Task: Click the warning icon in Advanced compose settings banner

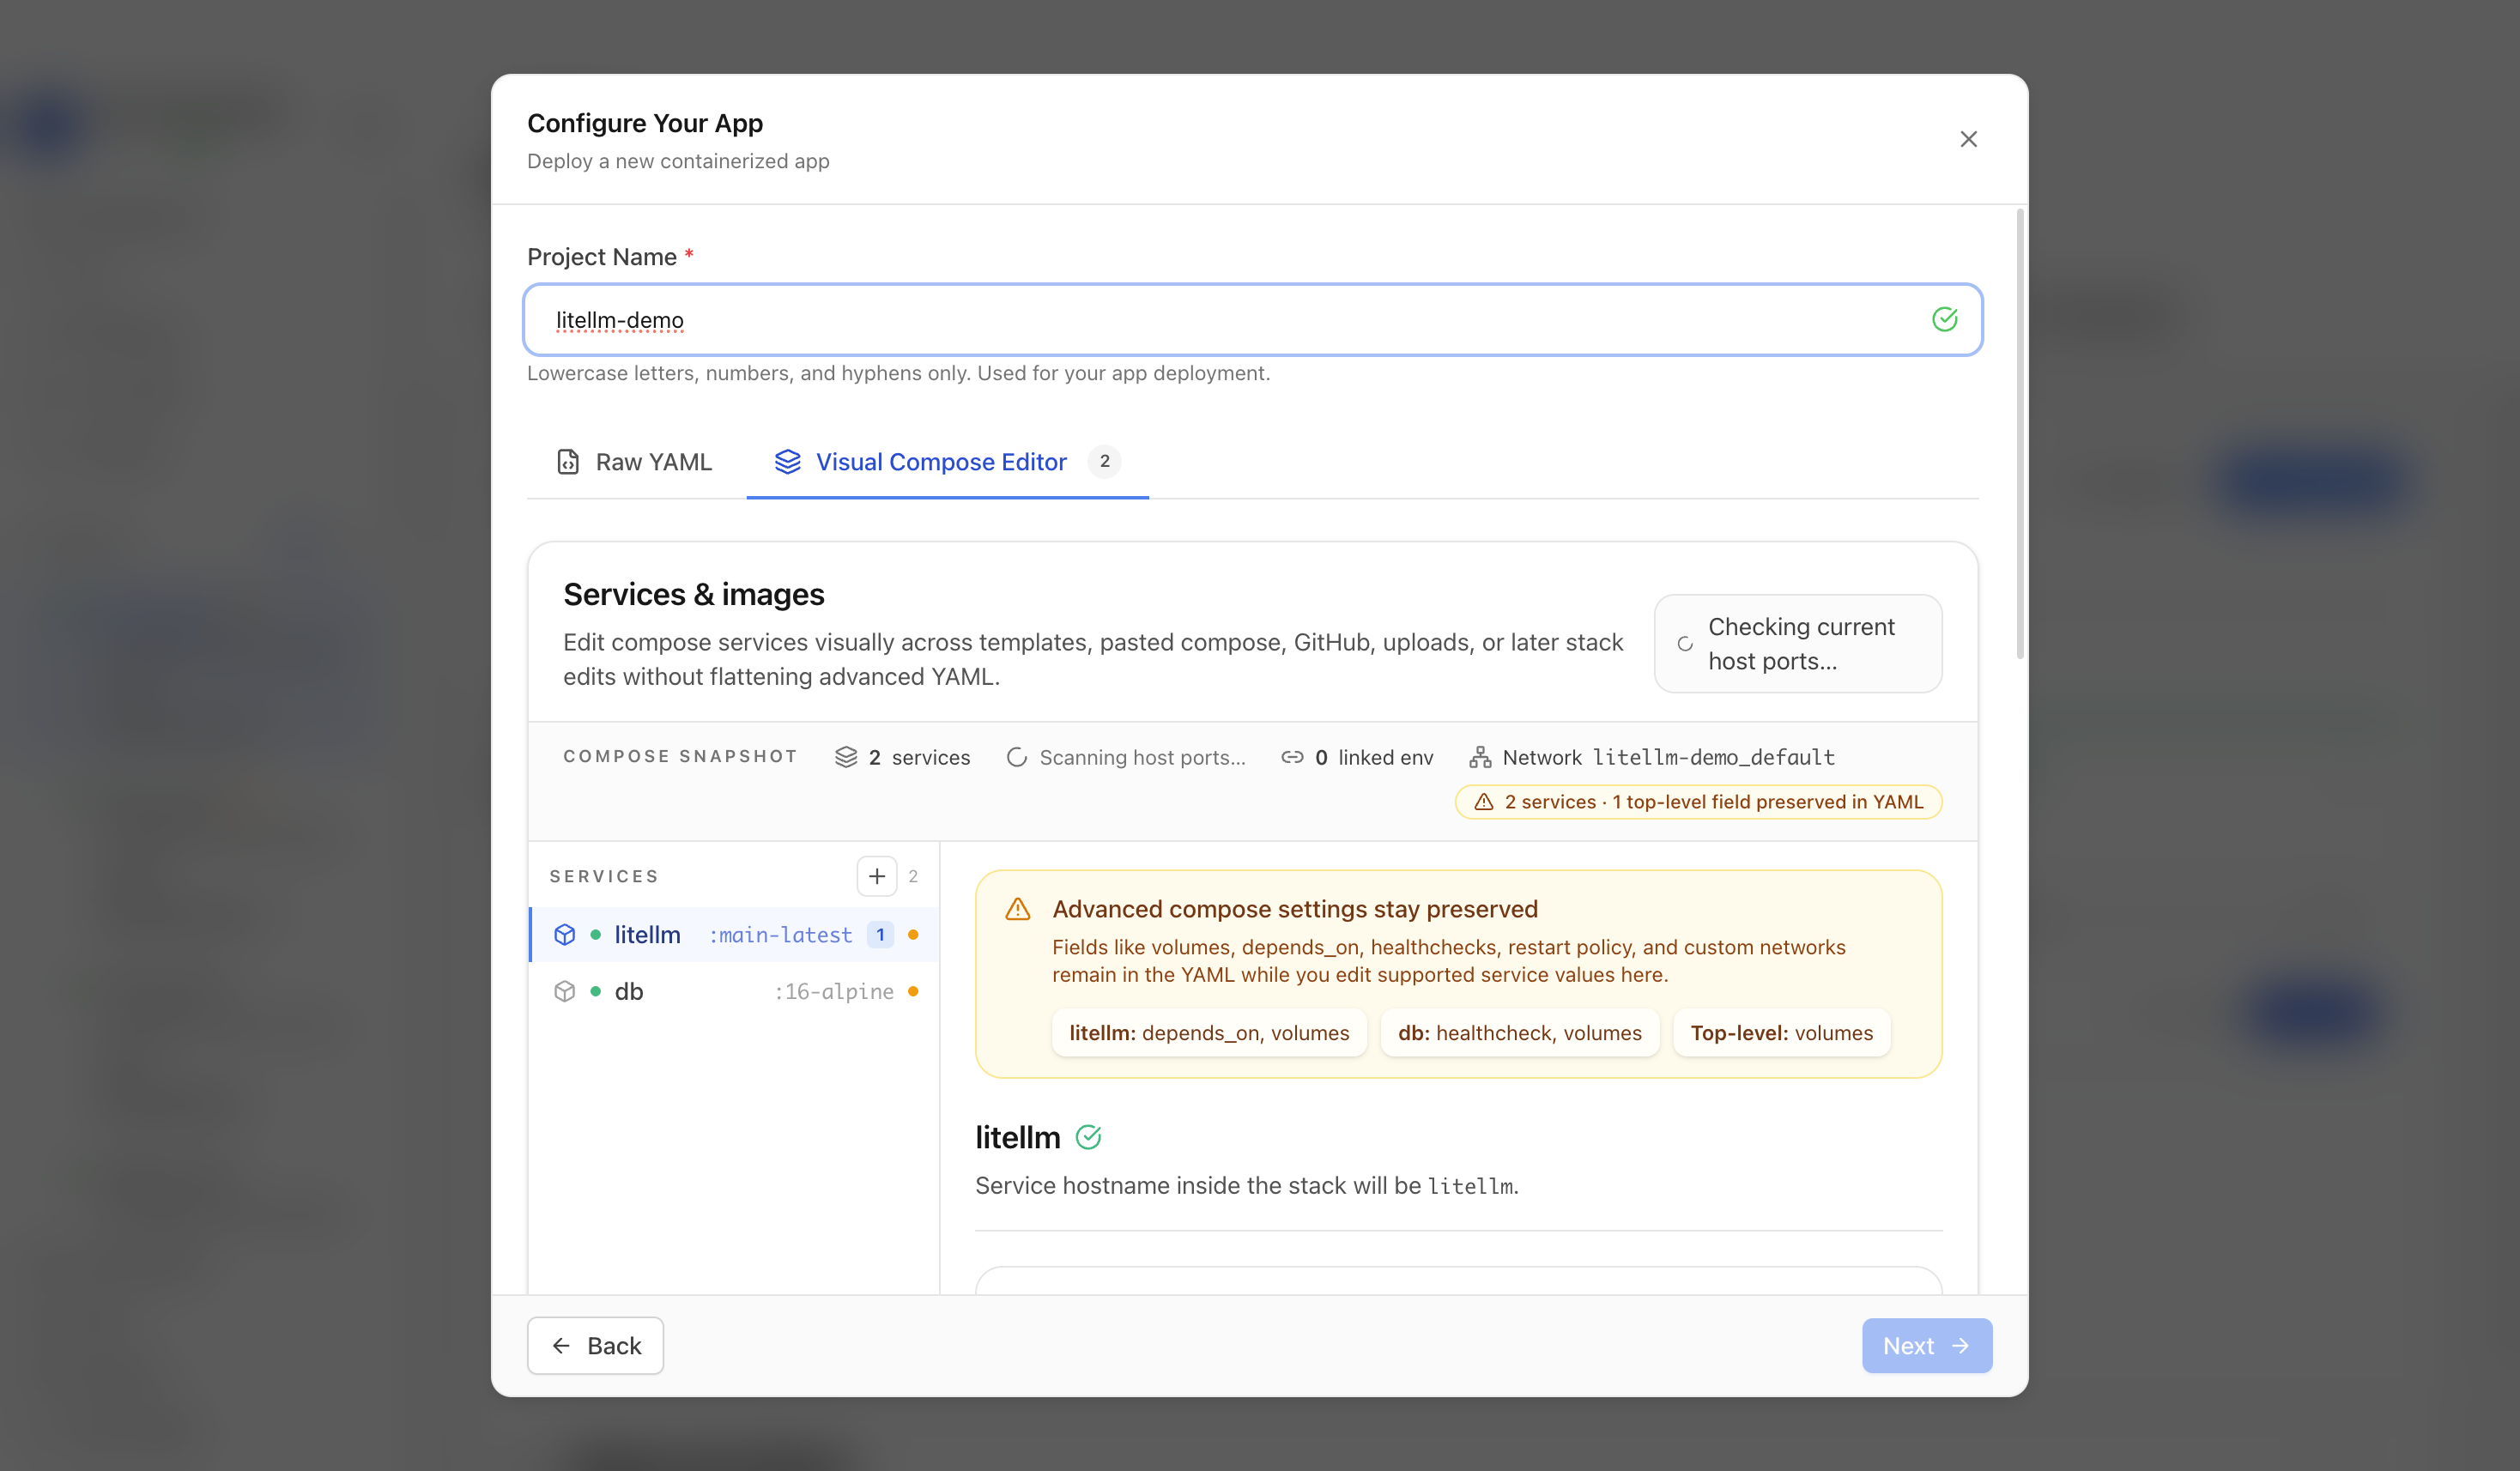Action: coord(1017,909)
